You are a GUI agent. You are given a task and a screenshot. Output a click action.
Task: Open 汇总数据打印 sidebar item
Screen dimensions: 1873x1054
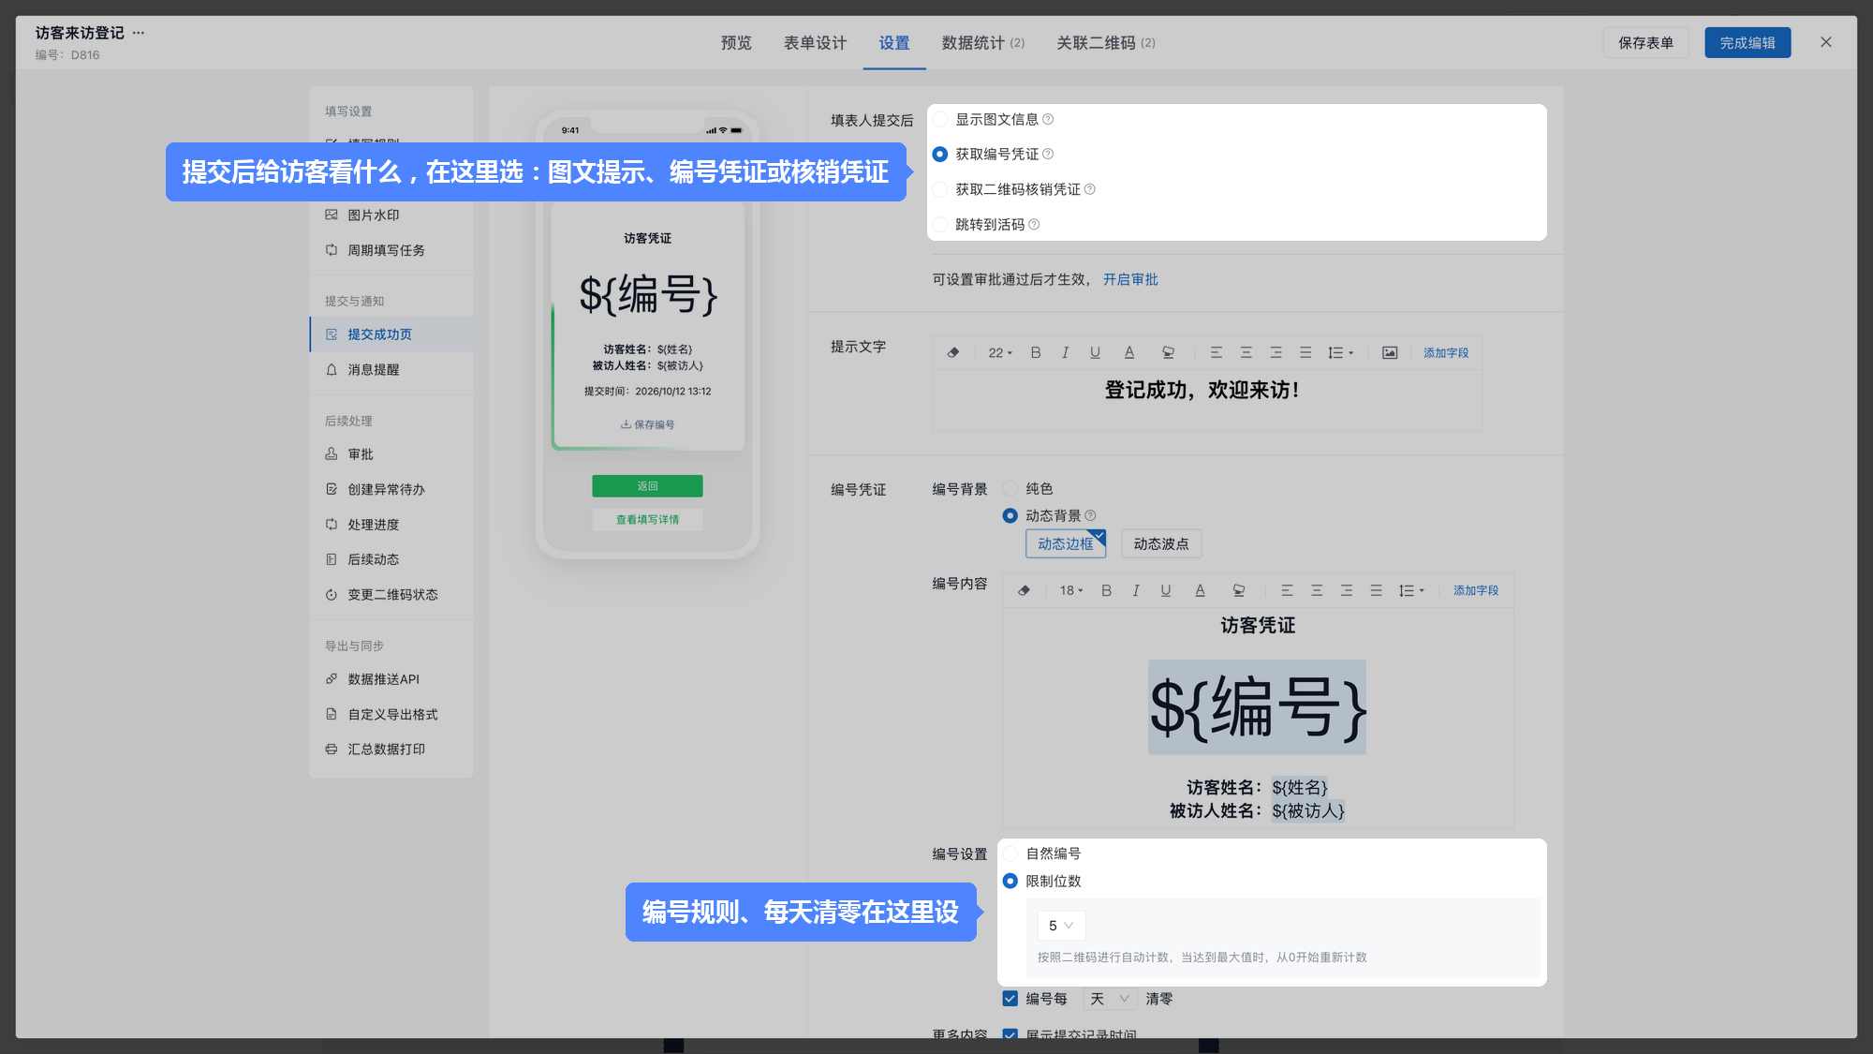tap(391, 749)
